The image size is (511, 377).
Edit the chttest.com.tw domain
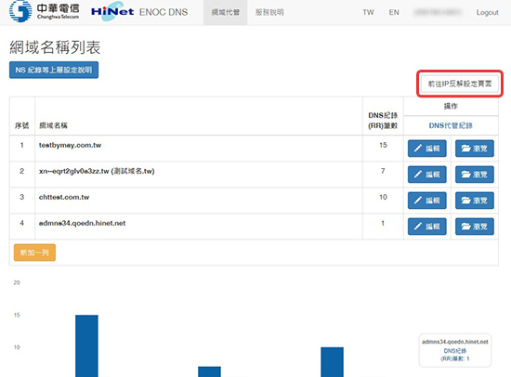(x=427, y=201)
